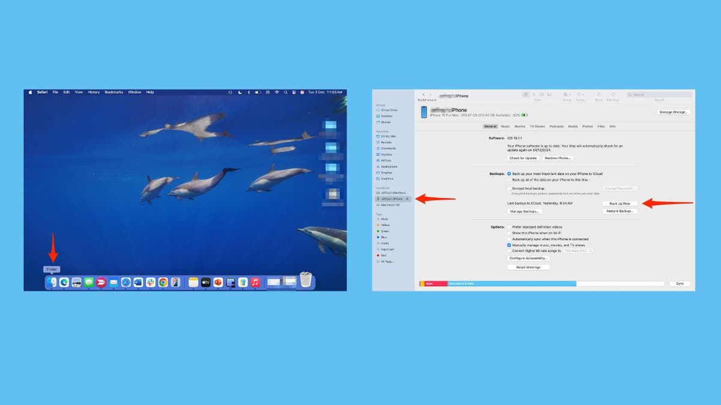Screen dimensions: 721x405
Task: Click the Finder Search field
Action: coord(658,95)
